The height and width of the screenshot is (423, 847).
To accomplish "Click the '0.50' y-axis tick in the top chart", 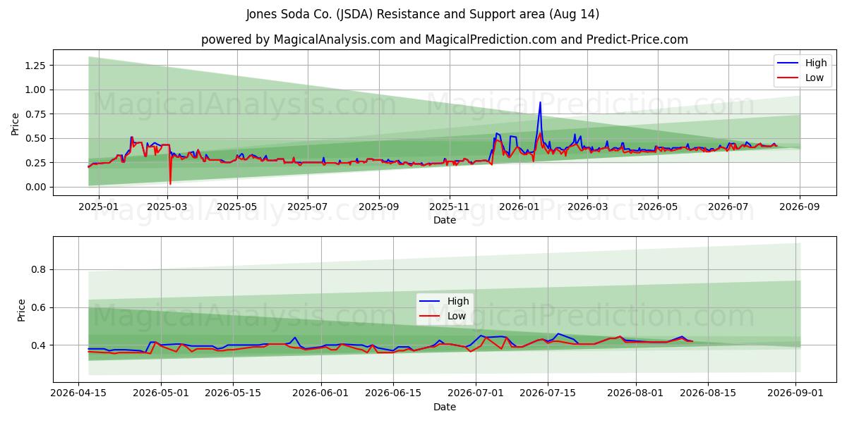I will point(35,138).
